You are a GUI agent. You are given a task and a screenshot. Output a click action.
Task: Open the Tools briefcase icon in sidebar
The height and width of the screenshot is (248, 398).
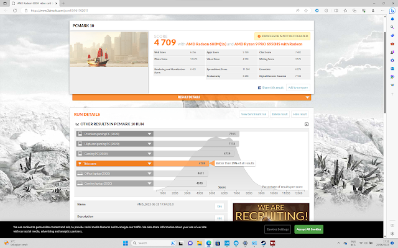pos(392,44)
